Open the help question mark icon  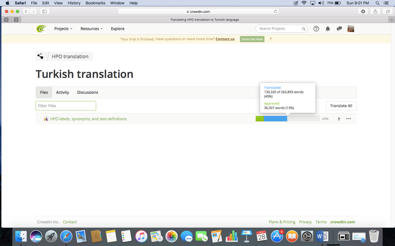click(x=316, y=29)
